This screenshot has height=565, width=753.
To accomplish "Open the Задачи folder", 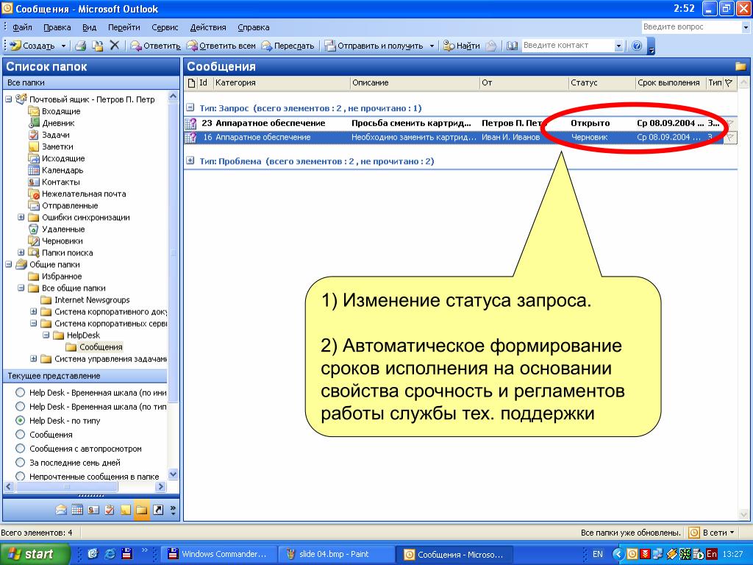I will [x=56, y=135].
